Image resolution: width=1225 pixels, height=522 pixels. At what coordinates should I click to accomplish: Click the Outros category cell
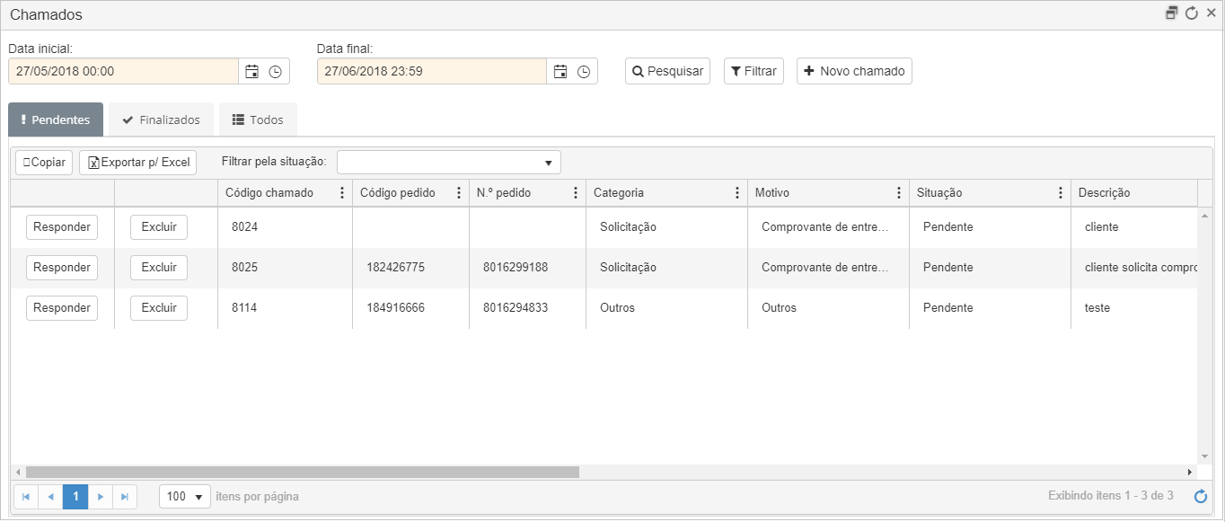[x=666, y=308]
